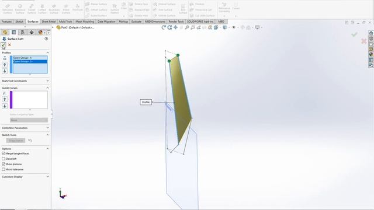Switch to Sheet Metal tab
The image size is (374, 210).
pos(49,22)
